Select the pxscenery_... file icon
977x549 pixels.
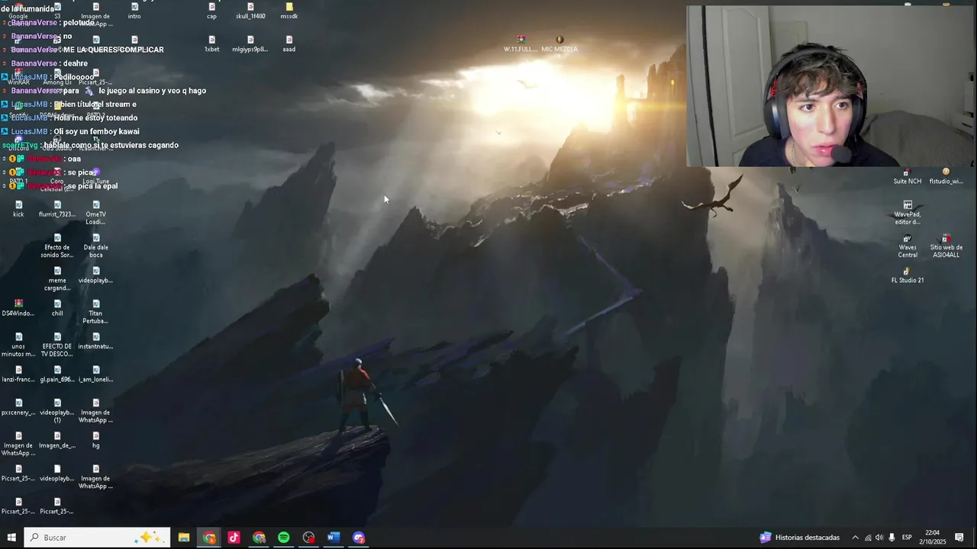18,407
